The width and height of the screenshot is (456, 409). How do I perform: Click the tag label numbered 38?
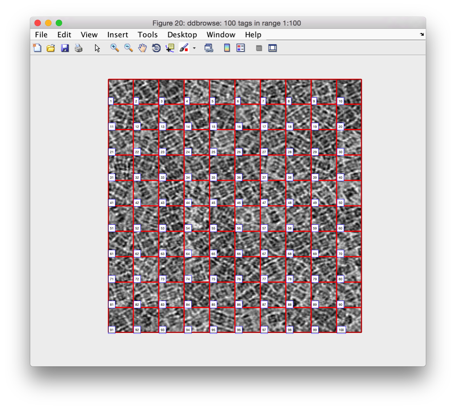[x=289, y=177]
